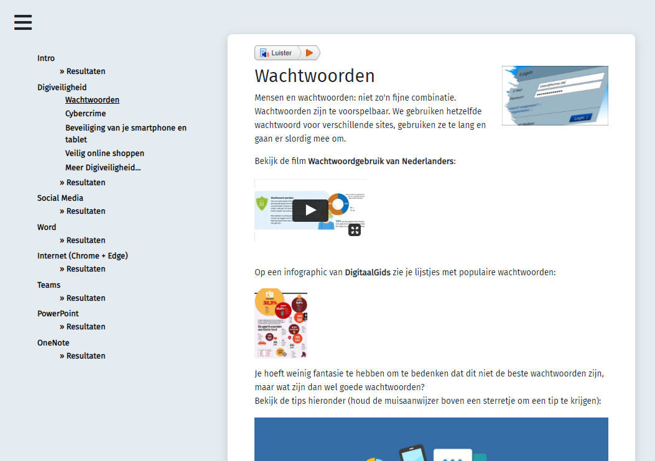Screen dimensions: 655x461
Task: Open the Cybercrime page
Action: pos(85,114)
